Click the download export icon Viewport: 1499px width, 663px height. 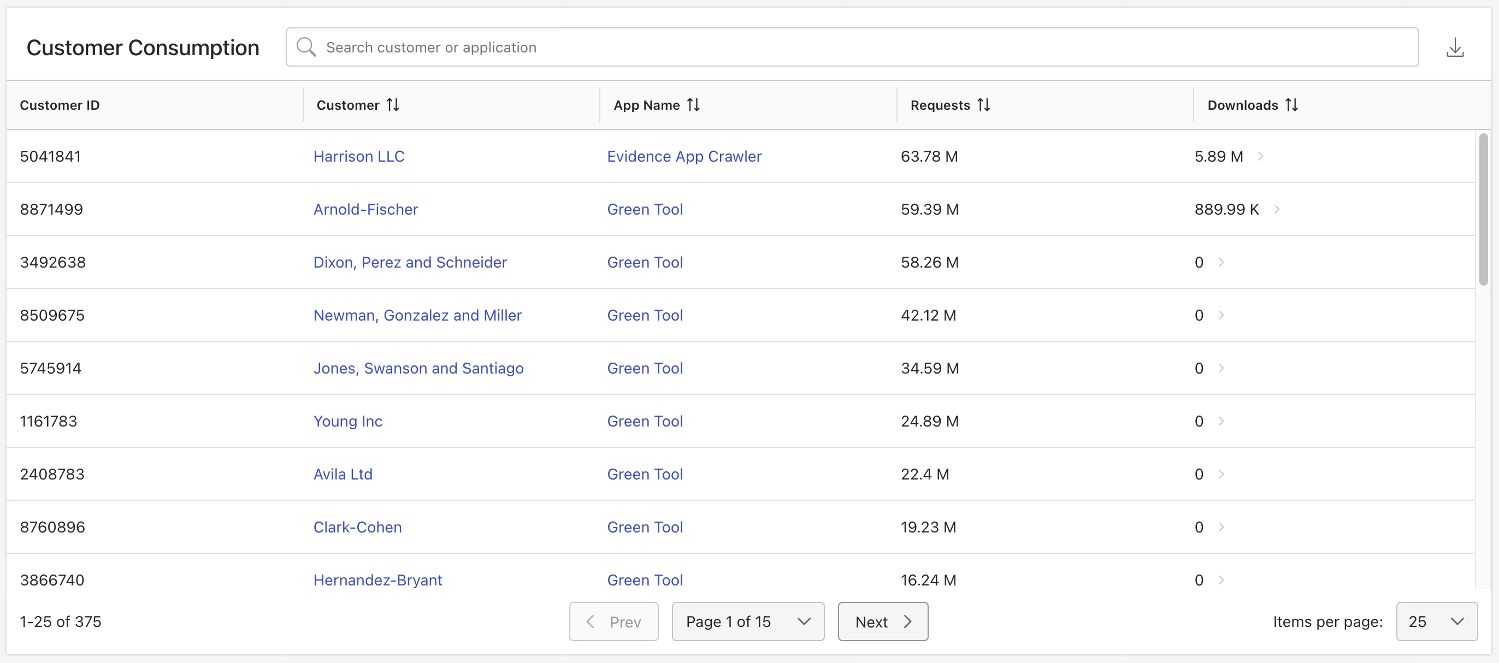[x=1455, y=47]
